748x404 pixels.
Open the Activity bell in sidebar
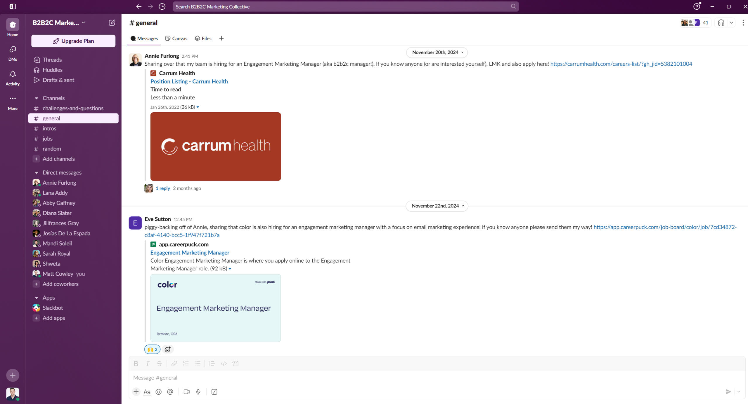pyautogui.click(x=13, y=78)
